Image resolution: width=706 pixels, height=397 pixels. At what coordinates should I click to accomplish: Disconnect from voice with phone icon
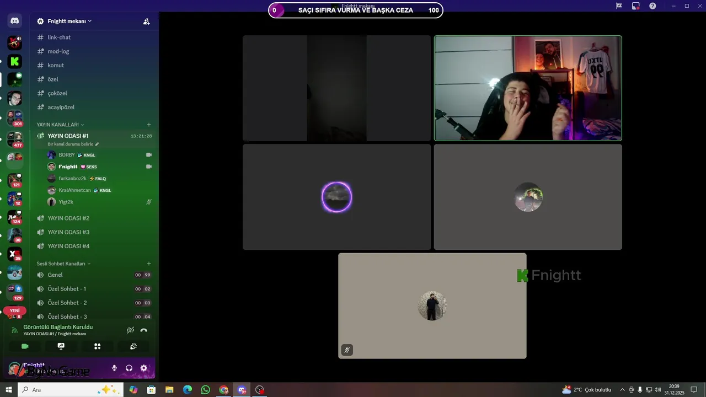[144, 330]
